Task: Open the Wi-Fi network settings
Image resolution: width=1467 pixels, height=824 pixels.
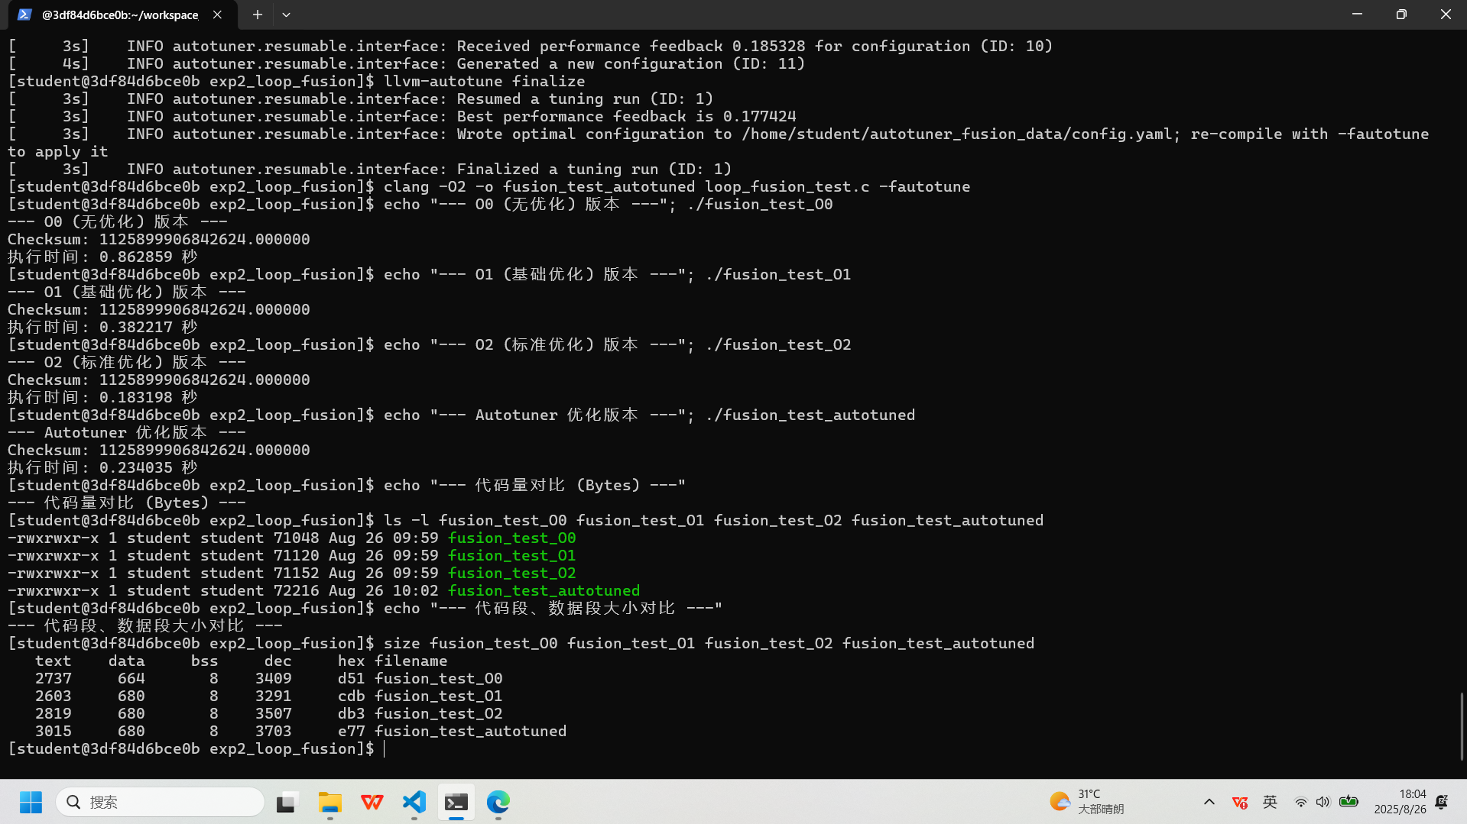Action: 1300,802
